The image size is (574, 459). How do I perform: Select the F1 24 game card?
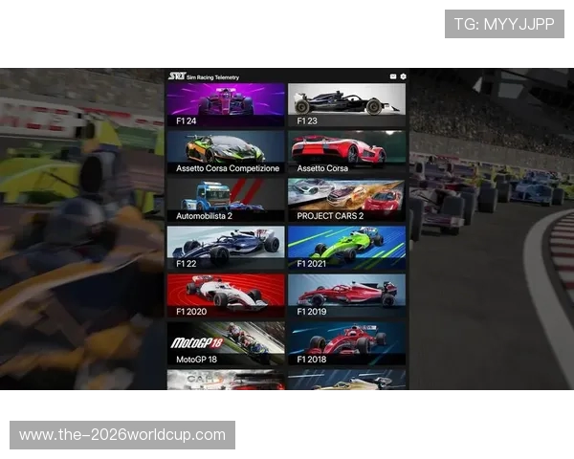(x=226, y=105)
